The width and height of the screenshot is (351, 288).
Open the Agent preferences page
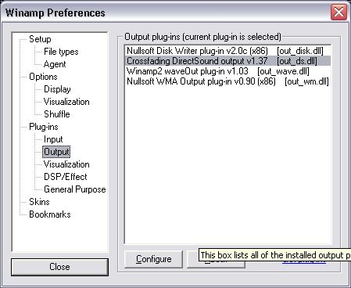55,64
